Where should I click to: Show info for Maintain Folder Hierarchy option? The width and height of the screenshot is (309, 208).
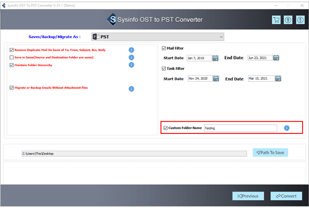tap(131, 65)
